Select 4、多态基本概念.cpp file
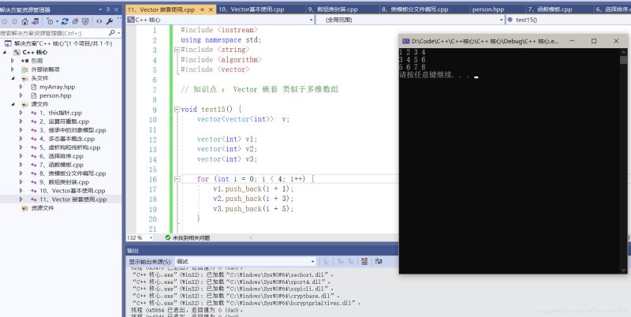Viewport: 631px width, 317px height. tap(67, 139)
